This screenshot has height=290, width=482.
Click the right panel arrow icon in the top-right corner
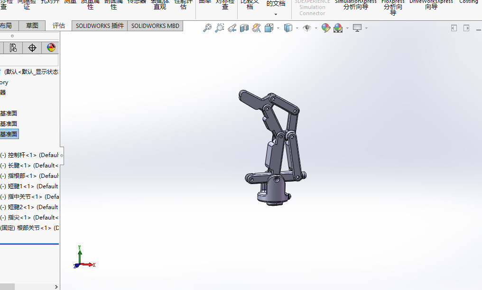466,28
